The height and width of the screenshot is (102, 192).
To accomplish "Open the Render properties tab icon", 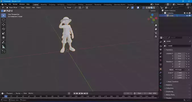I will (x=161, y=46).
